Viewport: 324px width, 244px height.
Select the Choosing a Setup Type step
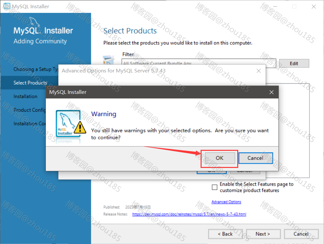[x=36, y=69]
